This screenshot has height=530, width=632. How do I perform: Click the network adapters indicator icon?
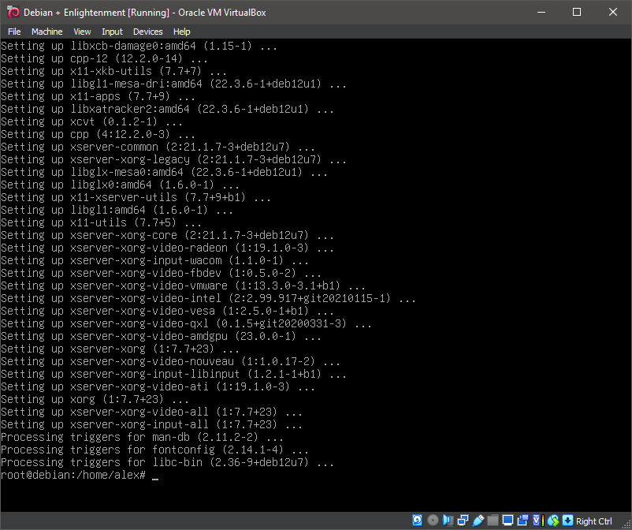point(463,521)
